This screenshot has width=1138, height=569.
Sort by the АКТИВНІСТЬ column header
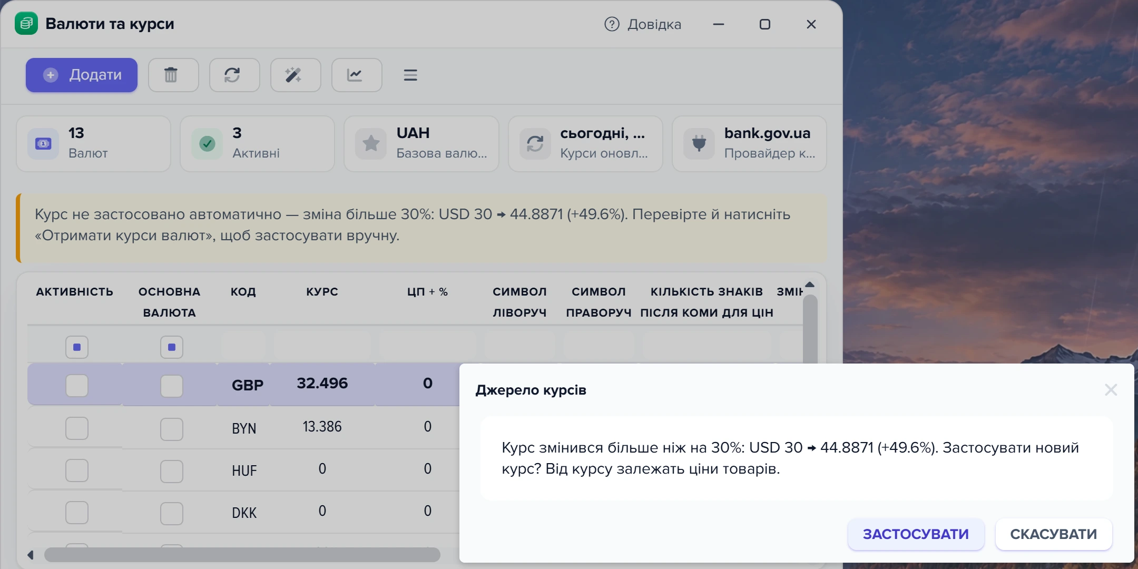click(x=75, y=291)
